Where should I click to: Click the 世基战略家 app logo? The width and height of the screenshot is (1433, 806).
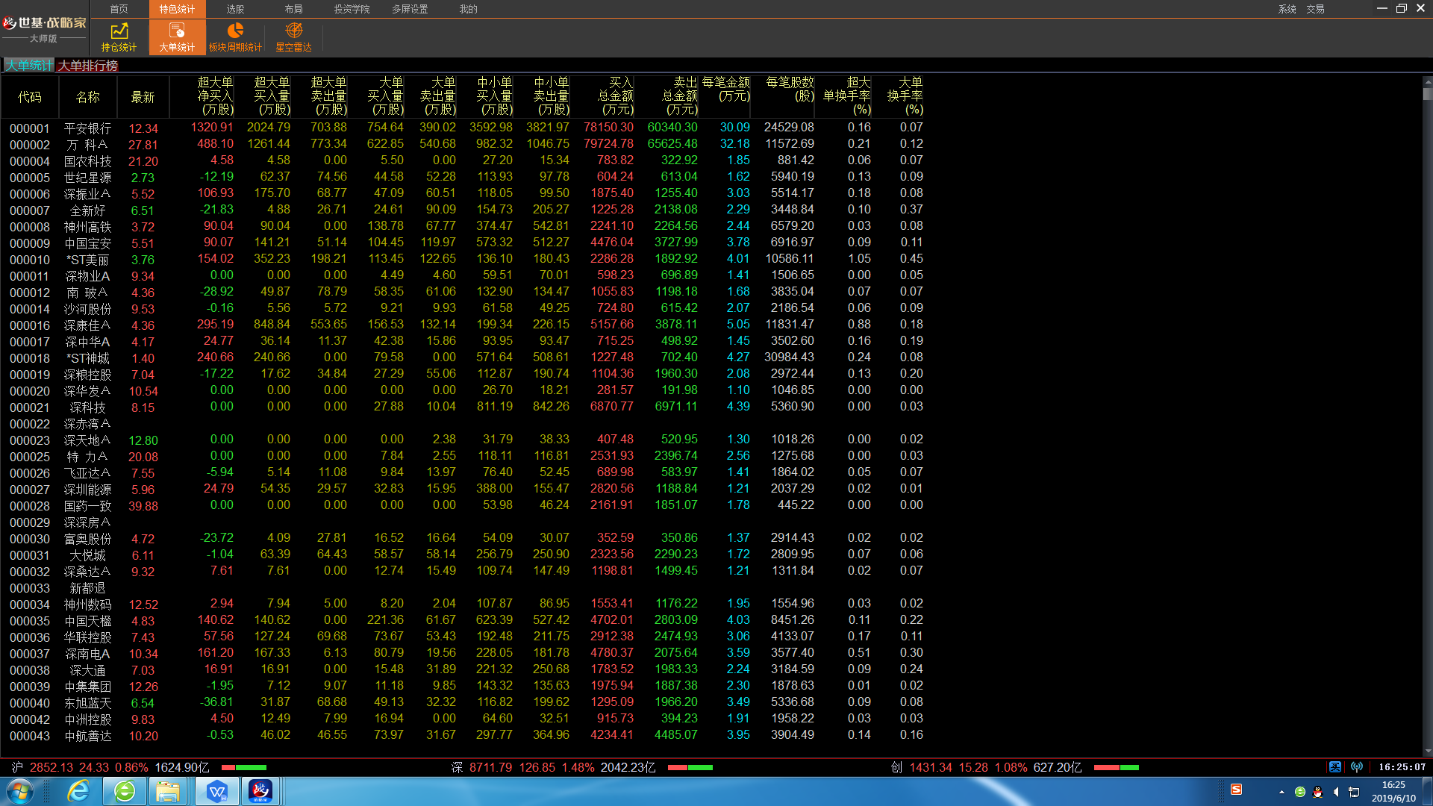pyautogui.click(x=44, y=28)
